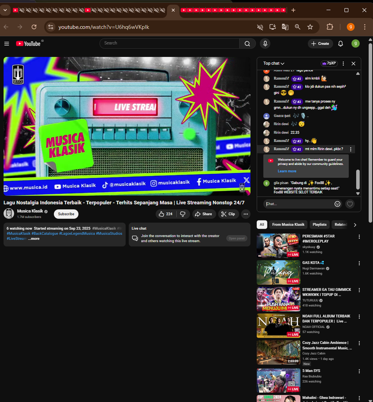Open emoji picker in chat box
This screenshot has height=402, width=373.
coord(337,204)
